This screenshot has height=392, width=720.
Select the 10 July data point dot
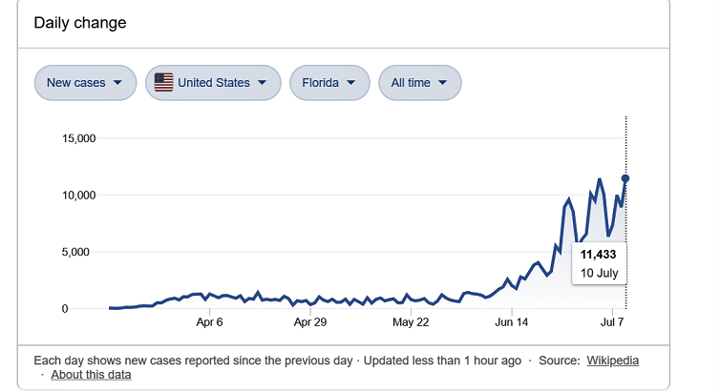pos(625,178)
